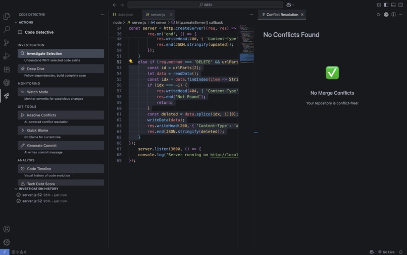The height and width of the screenshot is (255, 407).
Task: Click the minimap highlighted region
Action: [x=246, y=58]
